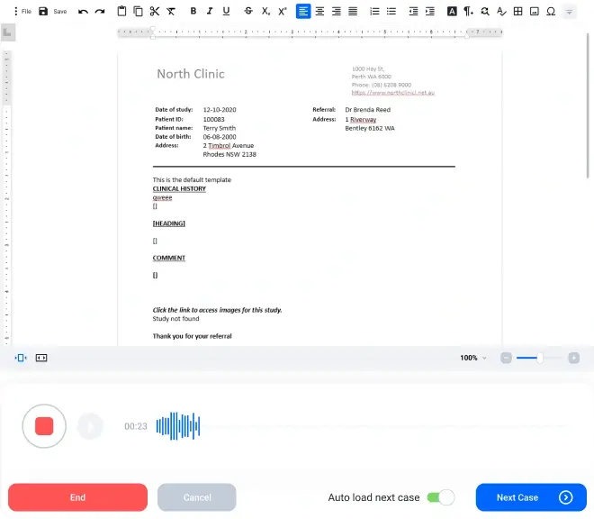
Task: Click the Save icon in toolbar
Action: tap(43, 12)
